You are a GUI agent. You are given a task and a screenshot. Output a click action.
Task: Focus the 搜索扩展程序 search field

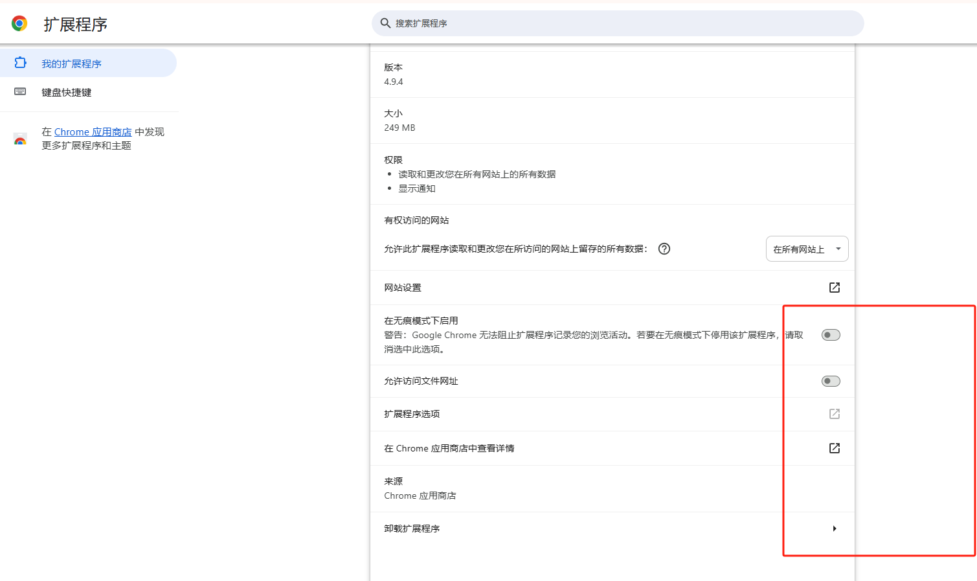[x=618, y=23]
